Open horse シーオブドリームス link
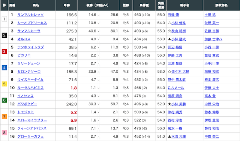Viewport: 240px width, 141px height. (32, 23)
